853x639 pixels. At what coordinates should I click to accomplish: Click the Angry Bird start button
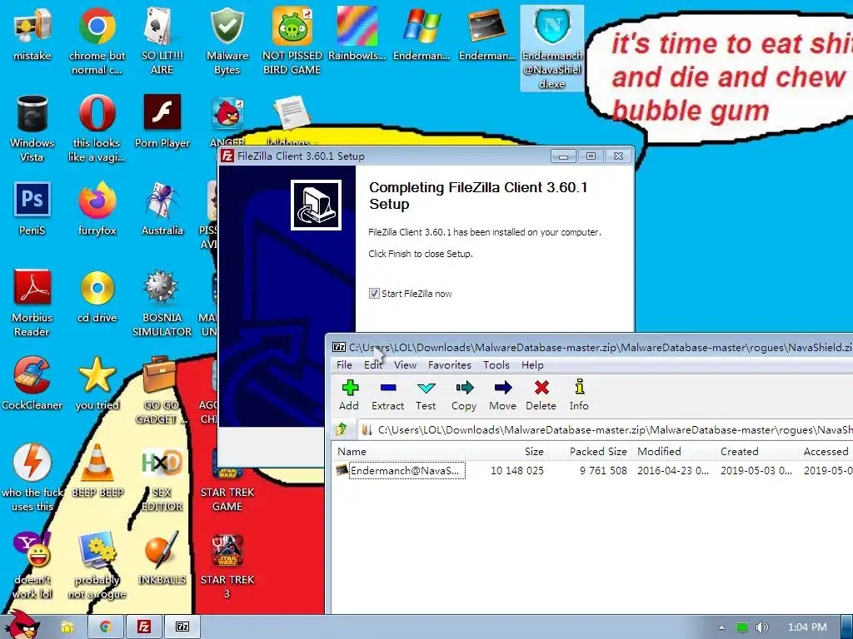point(22,625)
